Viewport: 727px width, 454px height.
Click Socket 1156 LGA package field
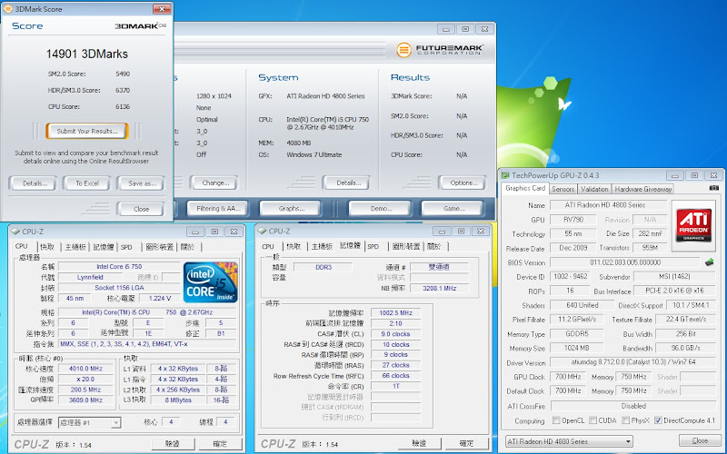[x=119, y=288]
